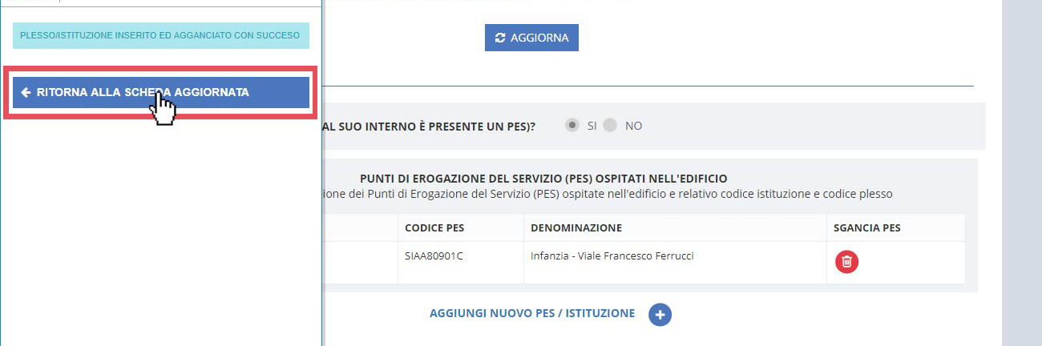Click the DENOMINAZIONE column header
The width and height of the screenshot is (1042, 346).
pyautogui.click(x=576, y=227)
